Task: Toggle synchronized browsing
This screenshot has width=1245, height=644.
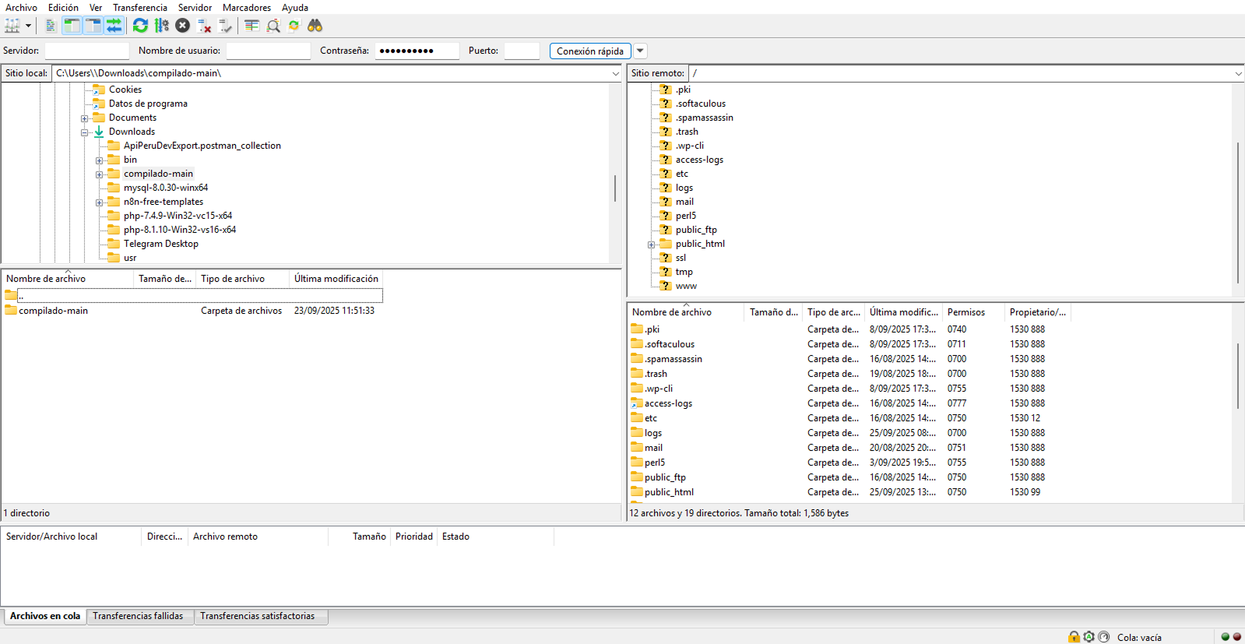Action: pos(294,26)
